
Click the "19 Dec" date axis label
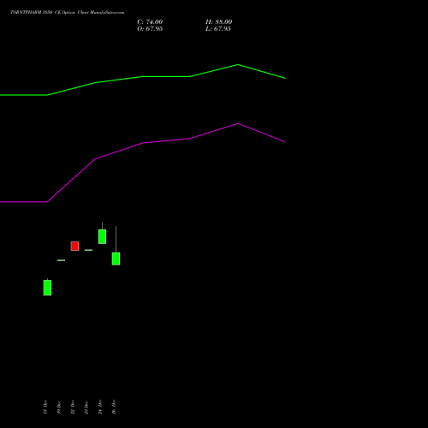(59, 407)
